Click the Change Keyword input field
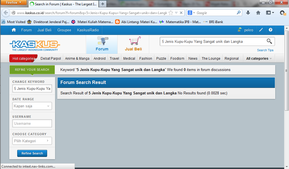The width and height of the screenshot is (289, 169). [x=32, y=88]
